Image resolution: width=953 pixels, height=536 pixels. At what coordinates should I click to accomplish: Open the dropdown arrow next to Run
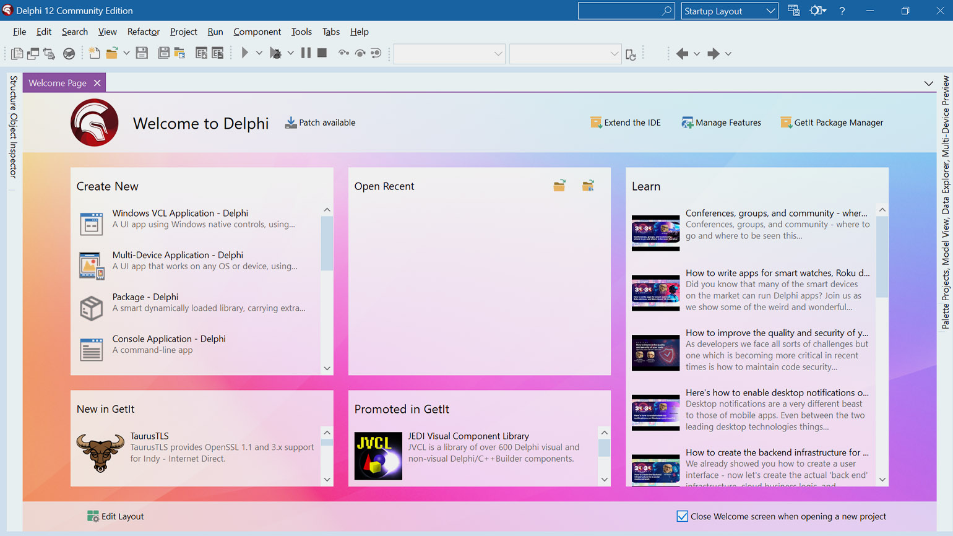tap(259, 54)
